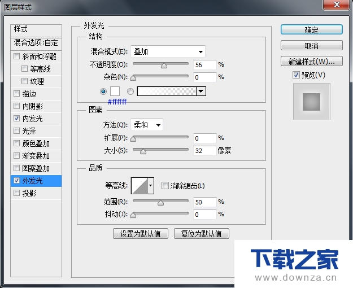This screenshot has width=353, height=288.
Task: Confirm with the 确定 button
Action: tap(312, 30)
